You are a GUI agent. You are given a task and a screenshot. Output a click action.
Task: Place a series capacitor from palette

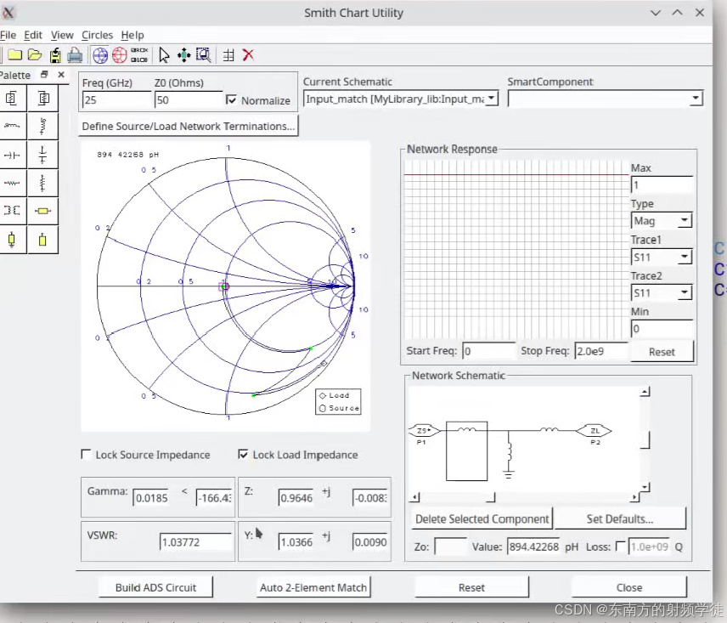click(12, 155)
